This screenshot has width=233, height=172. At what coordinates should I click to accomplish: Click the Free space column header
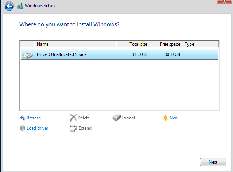click(x=166, y=44)
